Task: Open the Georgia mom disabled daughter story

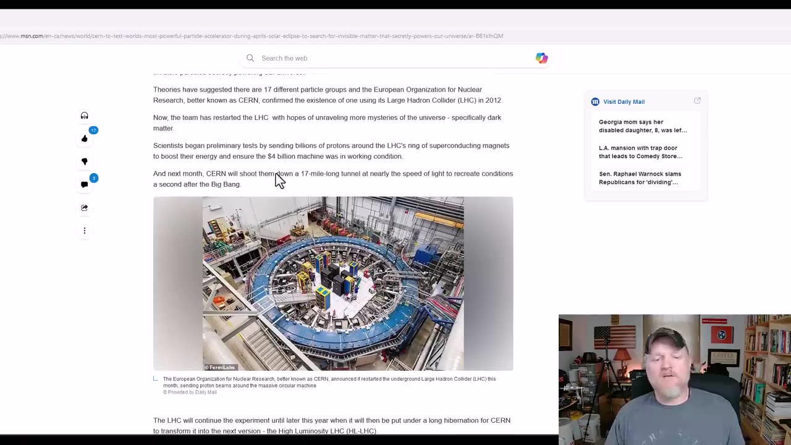Action: [643, 126]
